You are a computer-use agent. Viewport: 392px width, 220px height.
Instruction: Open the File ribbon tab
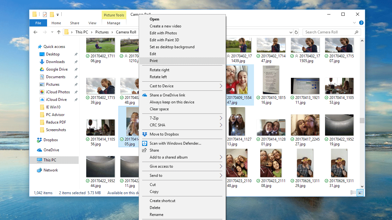pyautogui.click(x=38, y=23)
